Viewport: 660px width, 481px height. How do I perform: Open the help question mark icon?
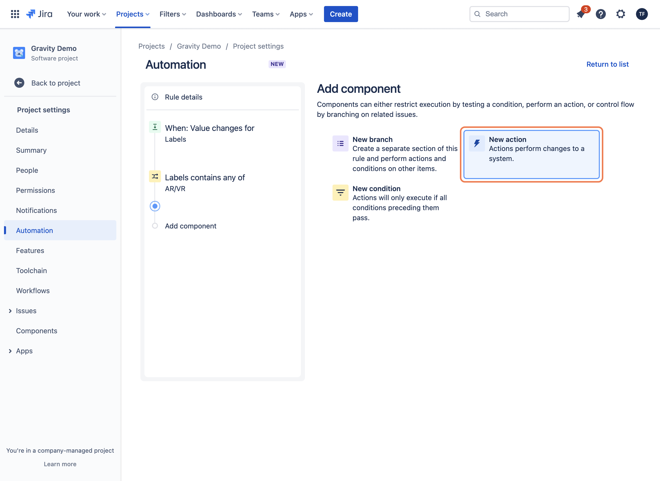click(x=601, y=14)
